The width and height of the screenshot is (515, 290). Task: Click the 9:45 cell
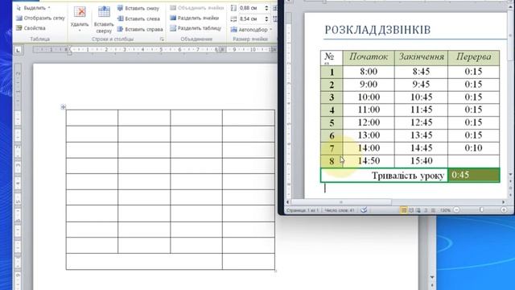pos(421,85)
